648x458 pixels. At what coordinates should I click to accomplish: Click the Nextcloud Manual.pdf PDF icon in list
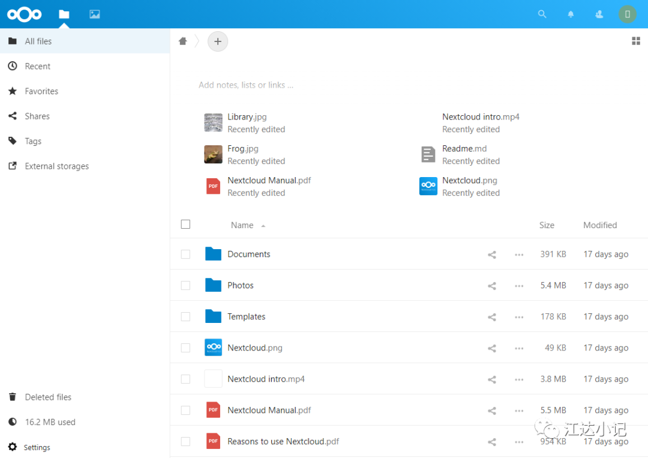pyautogui.click(x=213, y=410)
